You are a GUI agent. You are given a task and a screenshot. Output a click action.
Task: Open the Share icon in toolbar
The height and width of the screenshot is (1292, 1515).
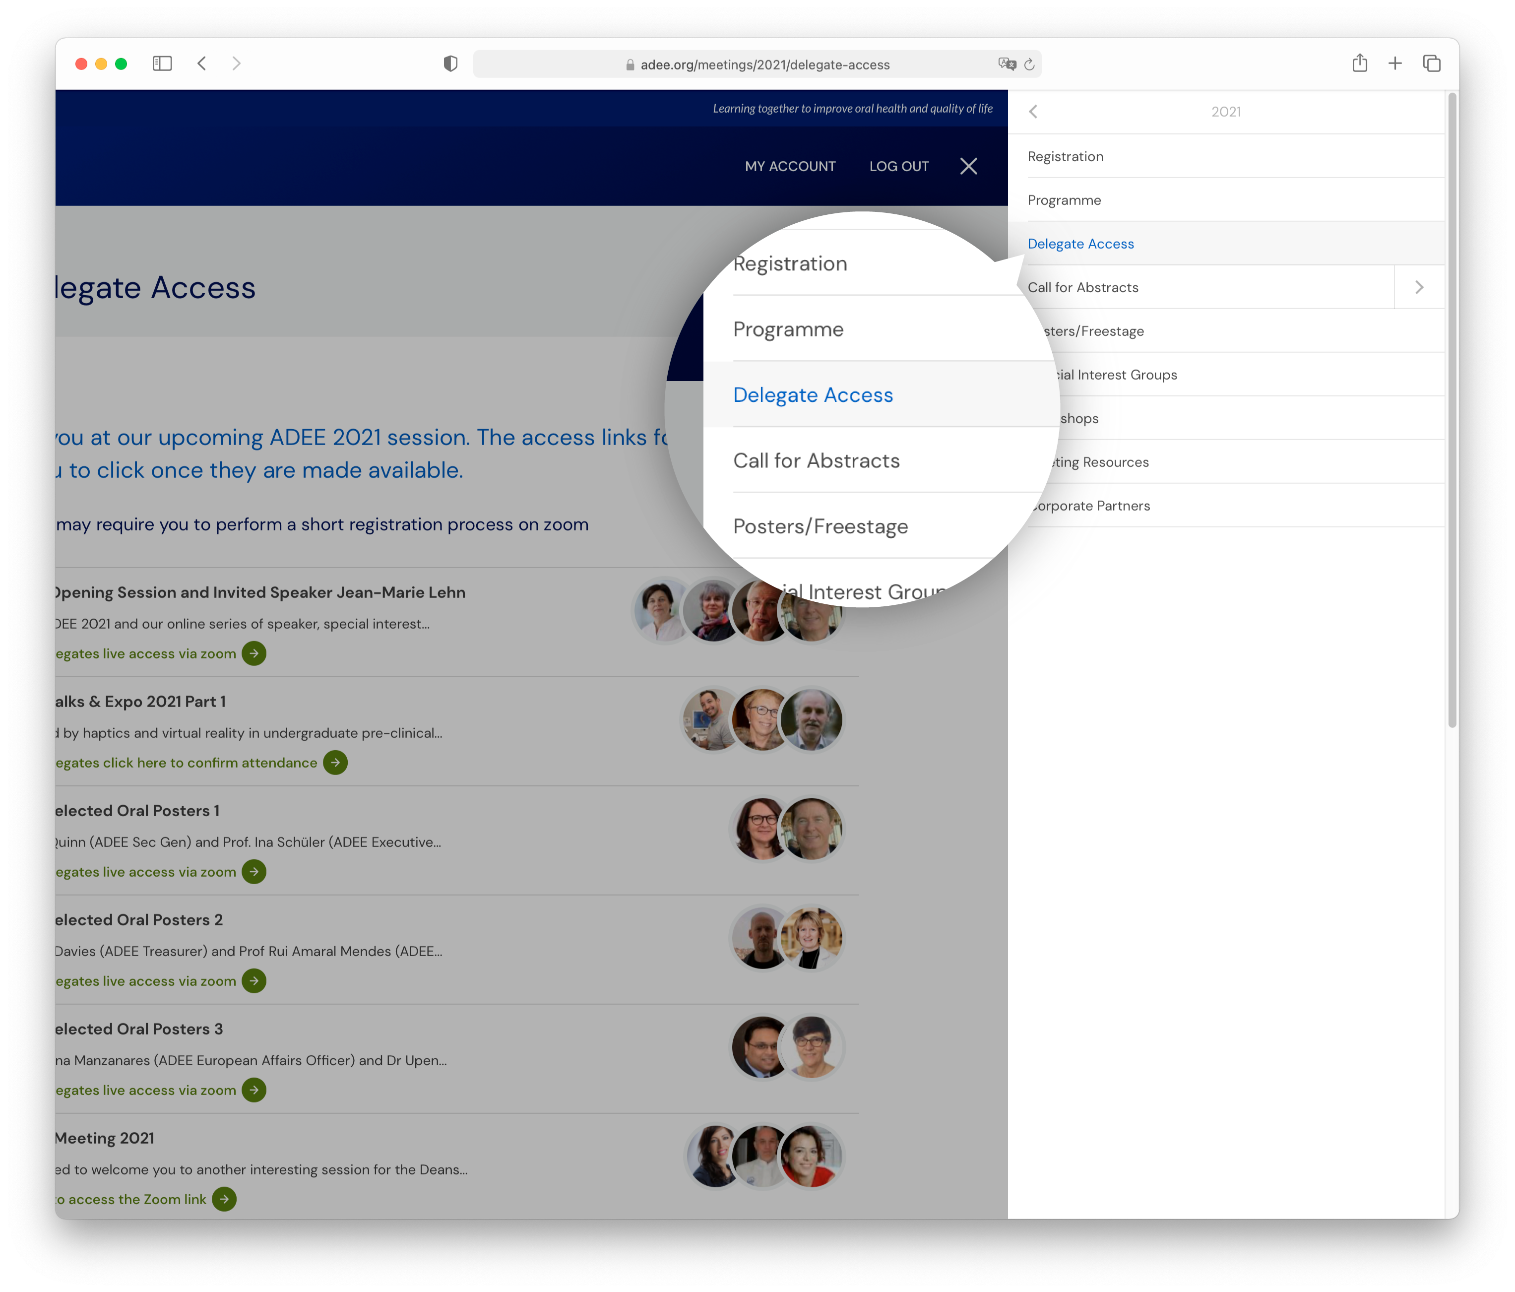[x=1359, y=63]
